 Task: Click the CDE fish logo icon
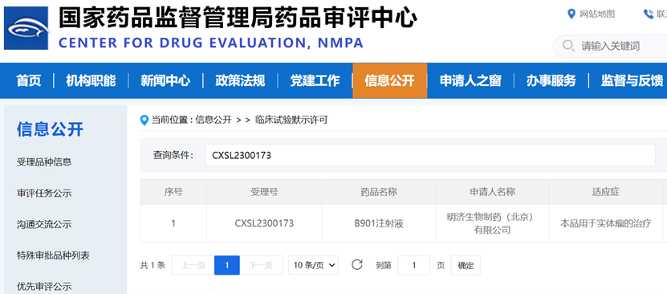tap(26, 28)
